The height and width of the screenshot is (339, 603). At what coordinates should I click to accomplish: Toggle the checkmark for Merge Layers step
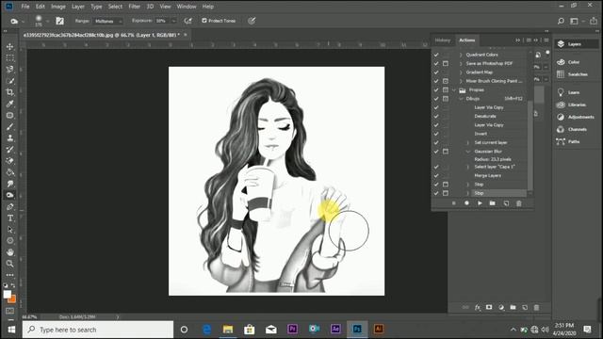436,176
